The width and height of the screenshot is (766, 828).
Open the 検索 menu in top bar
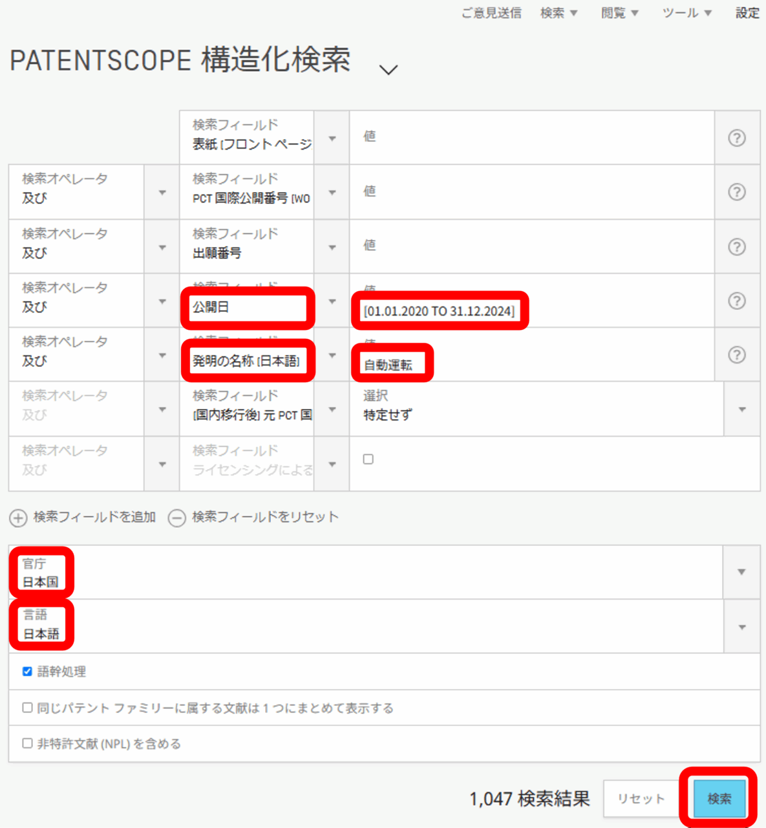pos(559,13)
